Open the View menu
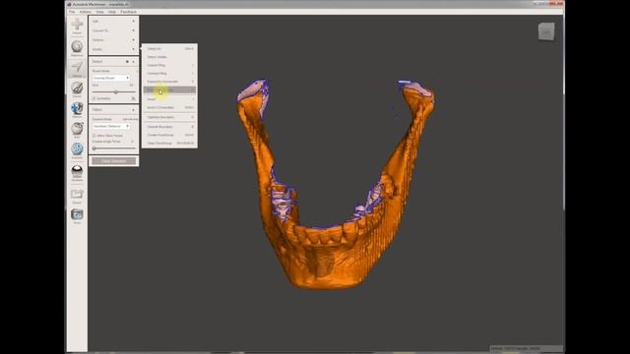 point(99,12)
